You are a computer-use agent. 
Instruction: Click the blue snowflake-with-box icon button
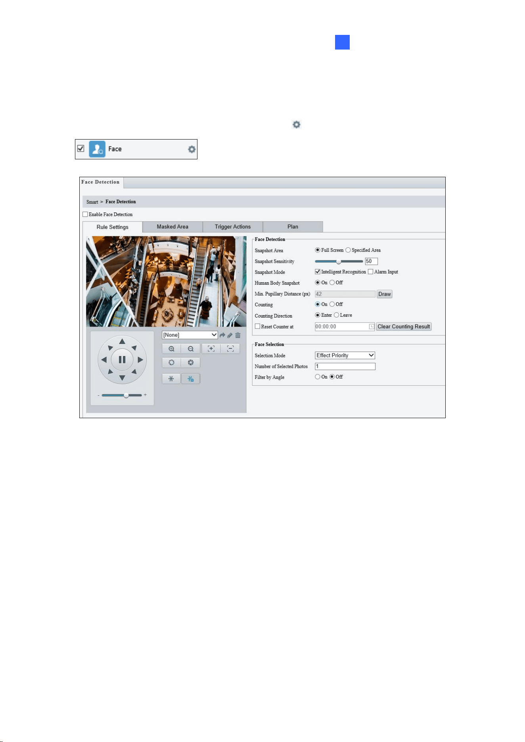191,379
